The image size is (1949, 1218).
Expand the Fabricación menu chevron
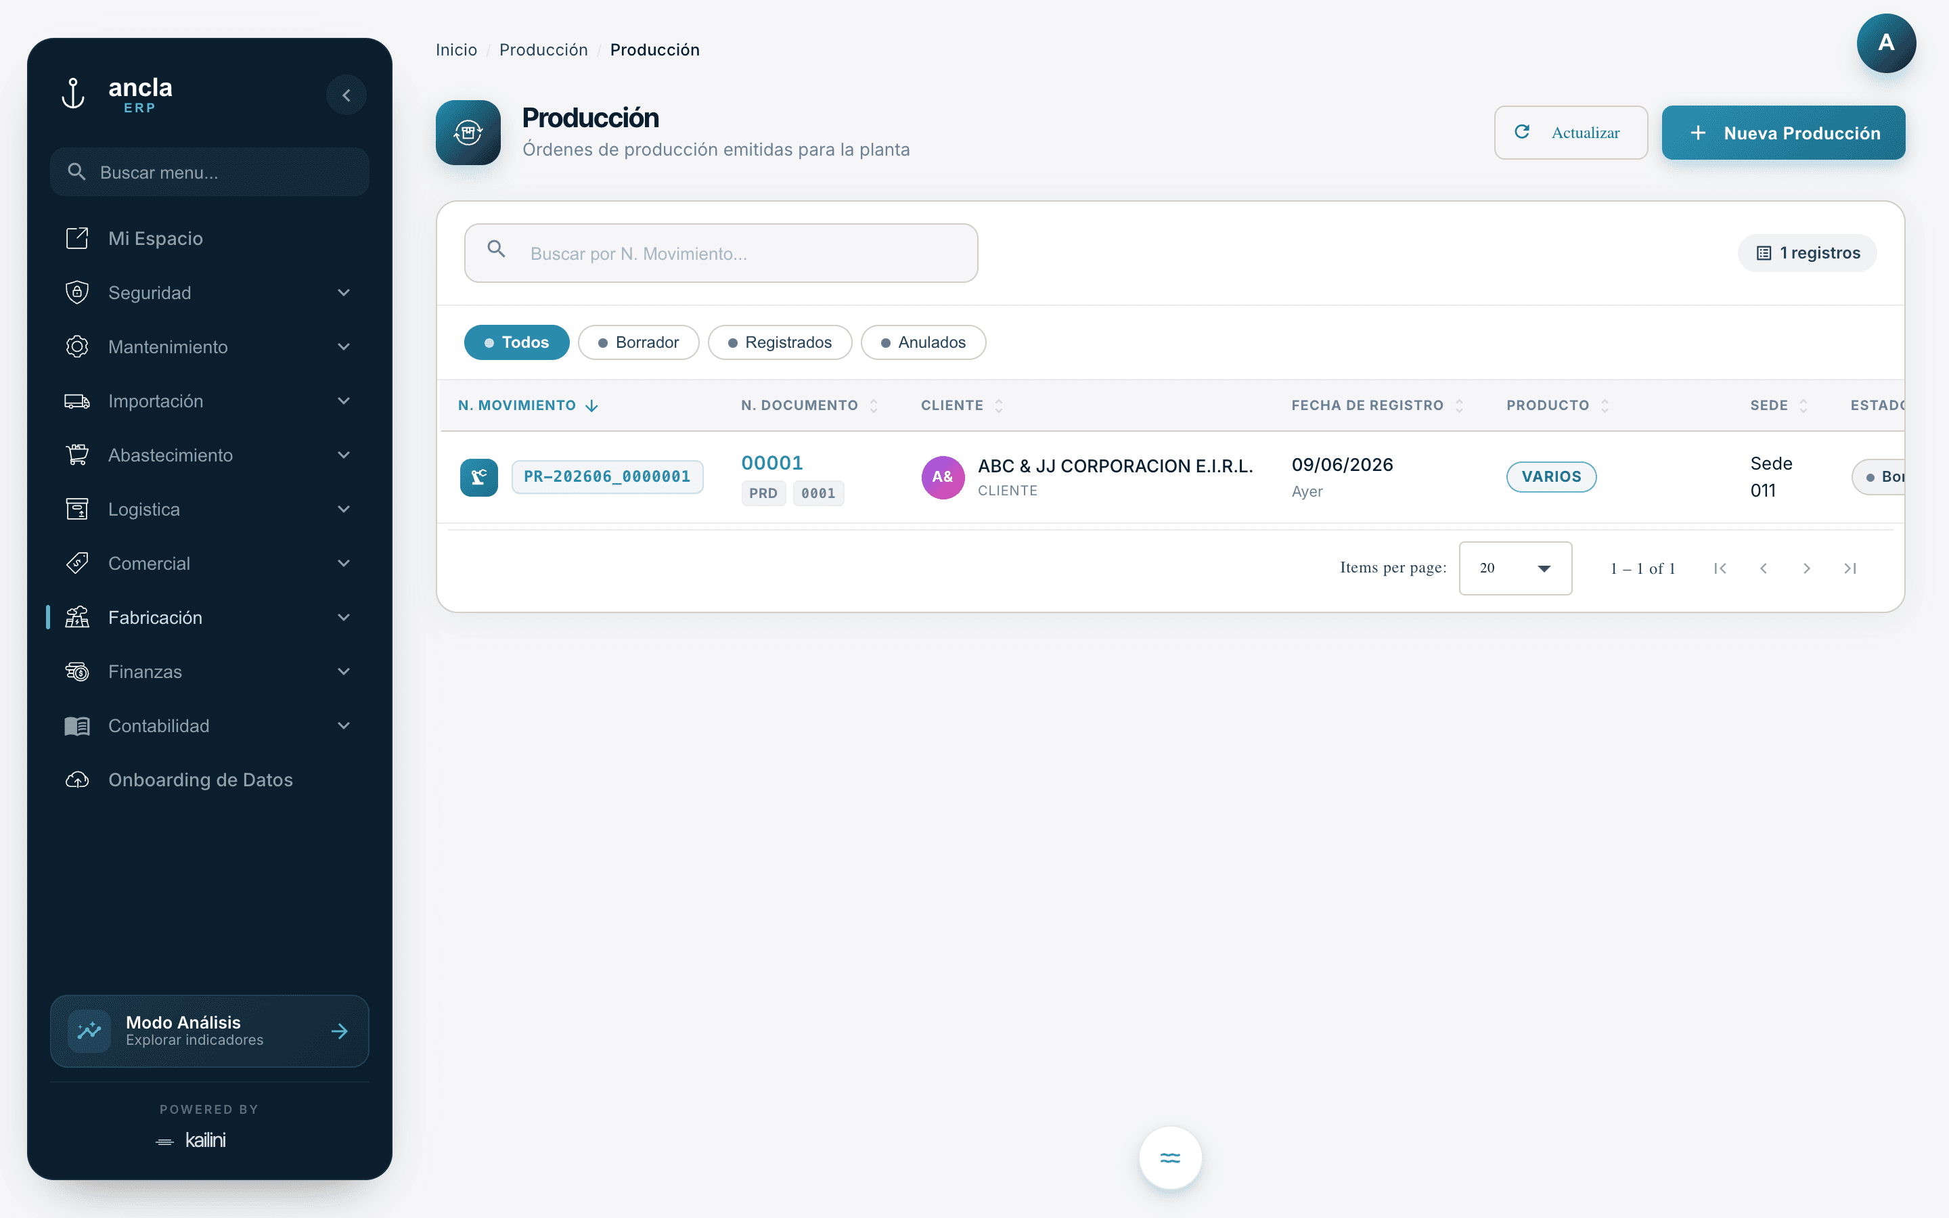(344, 617)
